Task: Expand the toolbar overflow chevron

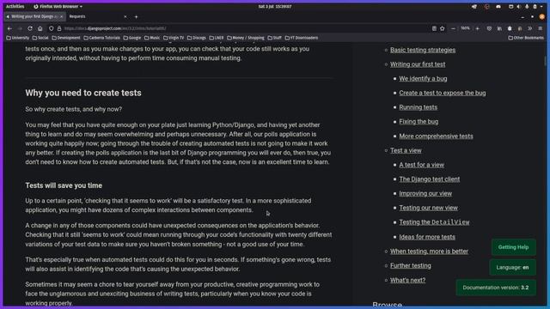Action: click(x=530, y=28)
